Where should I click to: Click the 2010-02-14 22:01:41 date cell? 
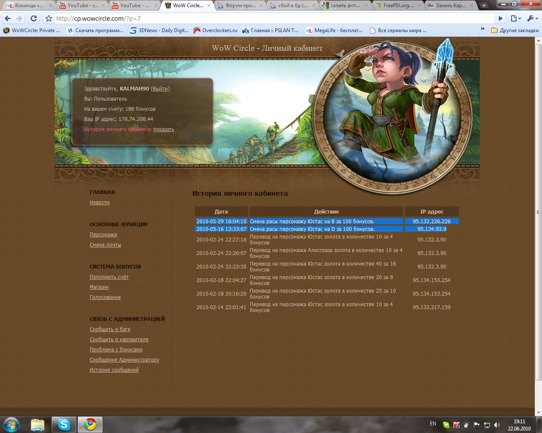coord(221,307)
